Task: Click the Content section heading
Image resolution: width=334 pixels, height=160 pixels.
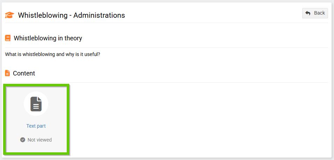Action: (24, 73)
